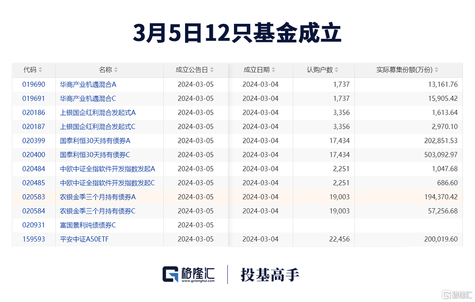Select the raised shares value 15,905.42
Image resolution: width=475 pixels, height=302 pixels.
[x=442, y=99]
